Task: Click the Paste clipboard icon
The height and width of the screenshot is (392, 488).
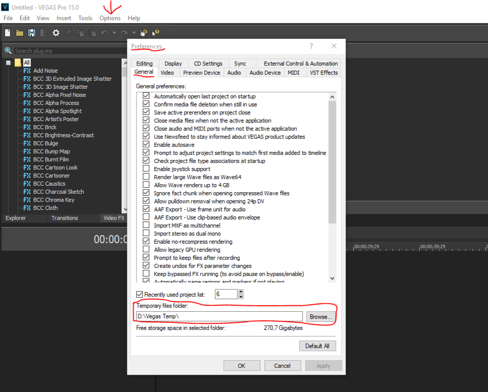Action: (92, 33)
